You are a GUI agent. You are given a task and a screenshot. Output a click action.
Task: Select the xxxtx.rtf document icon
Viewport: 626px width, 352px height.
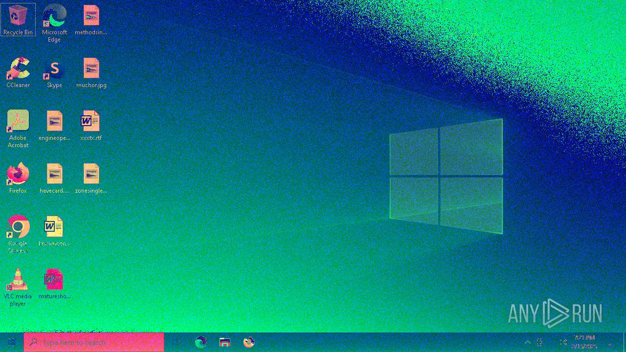click(x=91, y=126)
